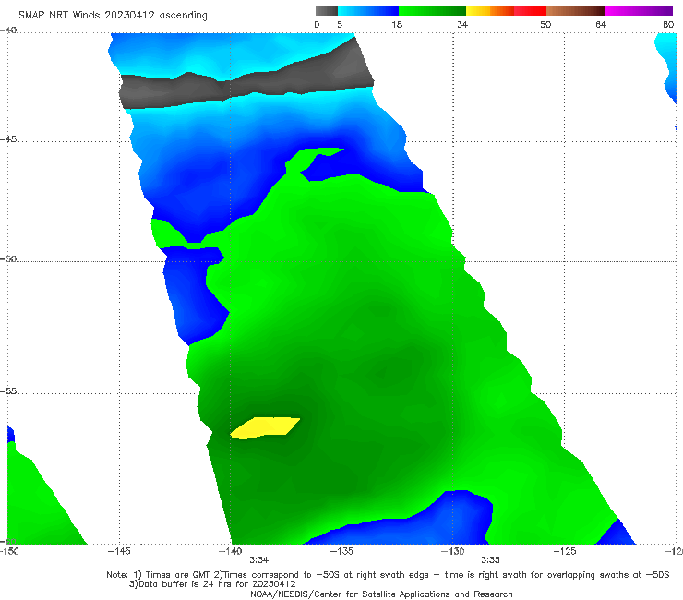Image resolution: width=683 pixels, height=600 pixels.
Task: Click the gray 0-5 segment of color scale
Action: point(327,11)
